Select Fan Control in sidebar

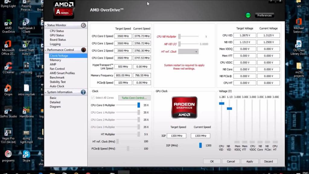[57, 69]
